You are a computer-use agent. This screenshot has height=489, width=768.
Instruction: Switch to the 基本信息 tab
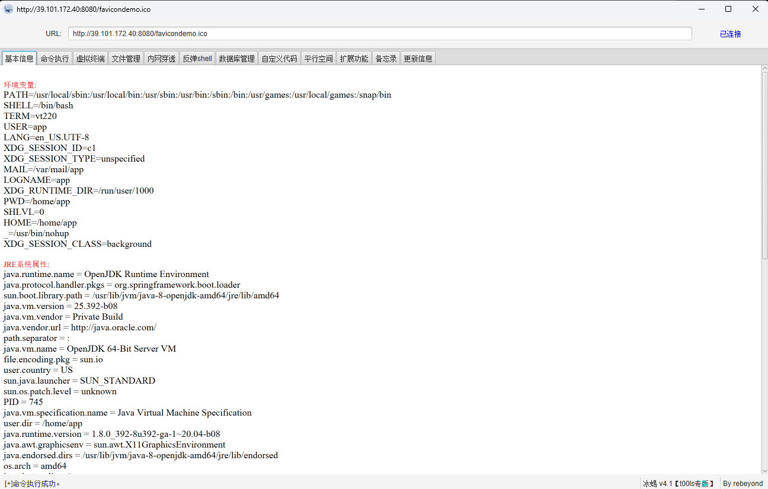tap(19, 59)
